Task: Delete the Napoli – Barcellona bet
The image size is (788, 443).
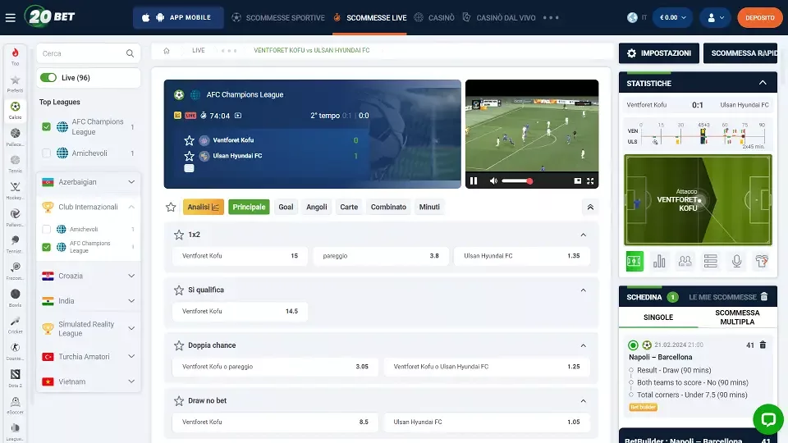Action: point(763,345)
